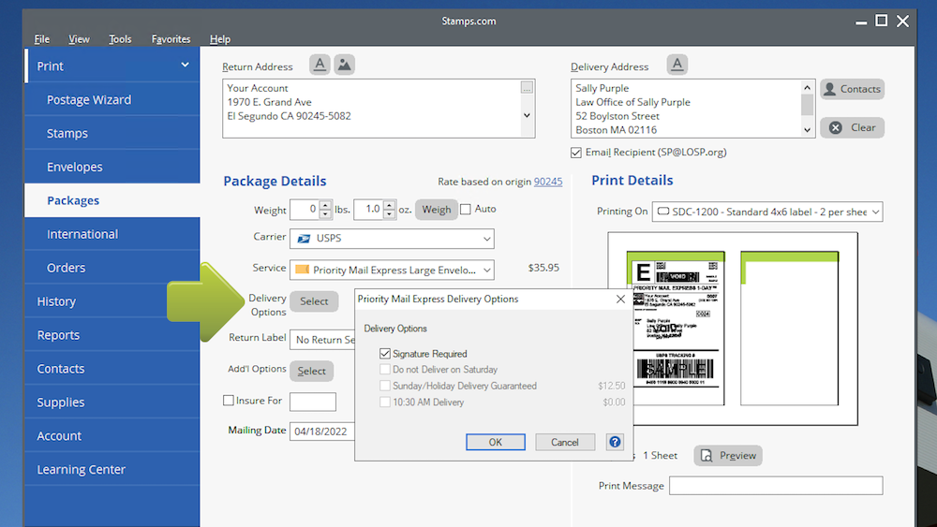Click the delivery address font icon

point(677,65)
